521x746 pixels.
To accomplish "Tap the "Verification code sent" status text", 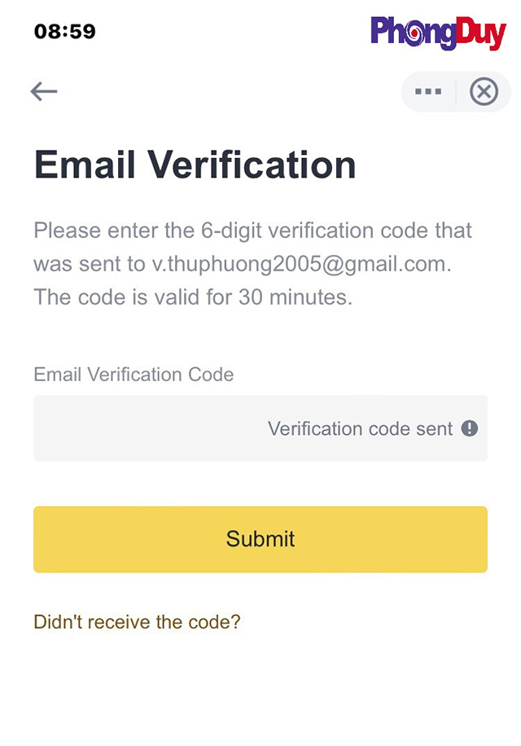I will [x=360, y=428].
